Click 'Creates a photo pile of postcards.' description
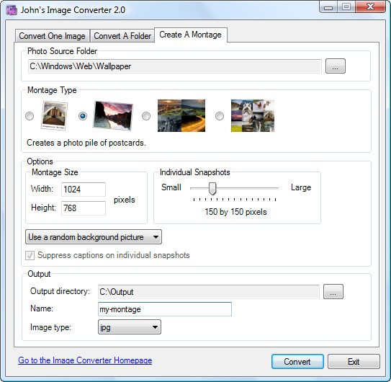391x382 pixels. coord(86,143)
